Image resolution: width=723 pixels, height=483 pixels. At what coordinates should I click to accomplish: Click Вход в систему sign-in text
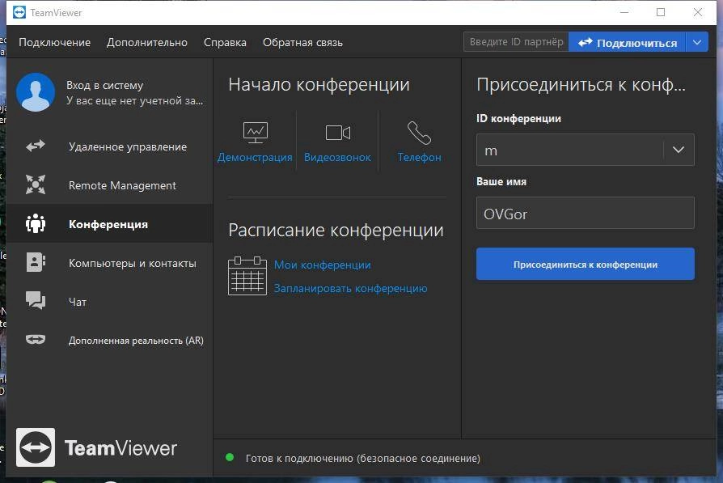click(x=104, y=85)
